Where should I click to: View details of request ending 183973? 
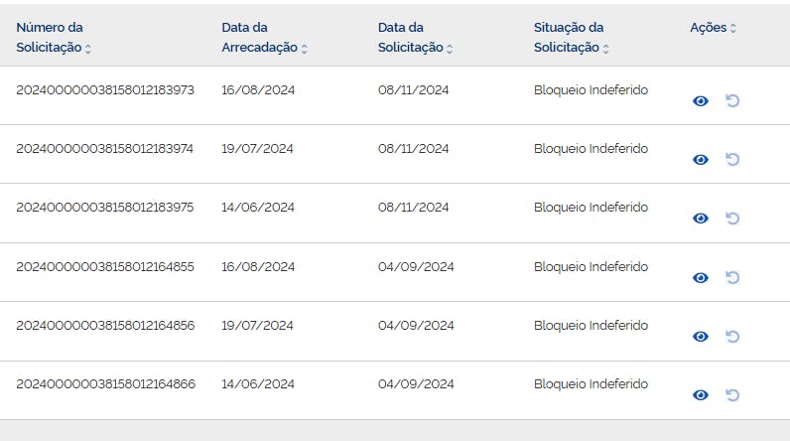tap(701, 101)
